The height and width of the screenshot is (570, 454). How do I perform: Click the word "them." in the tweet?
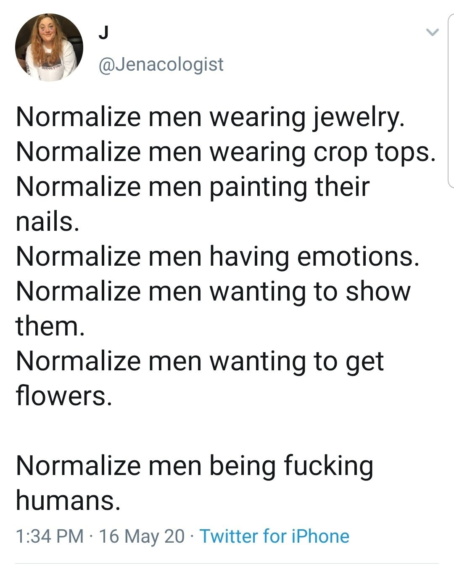50,327
